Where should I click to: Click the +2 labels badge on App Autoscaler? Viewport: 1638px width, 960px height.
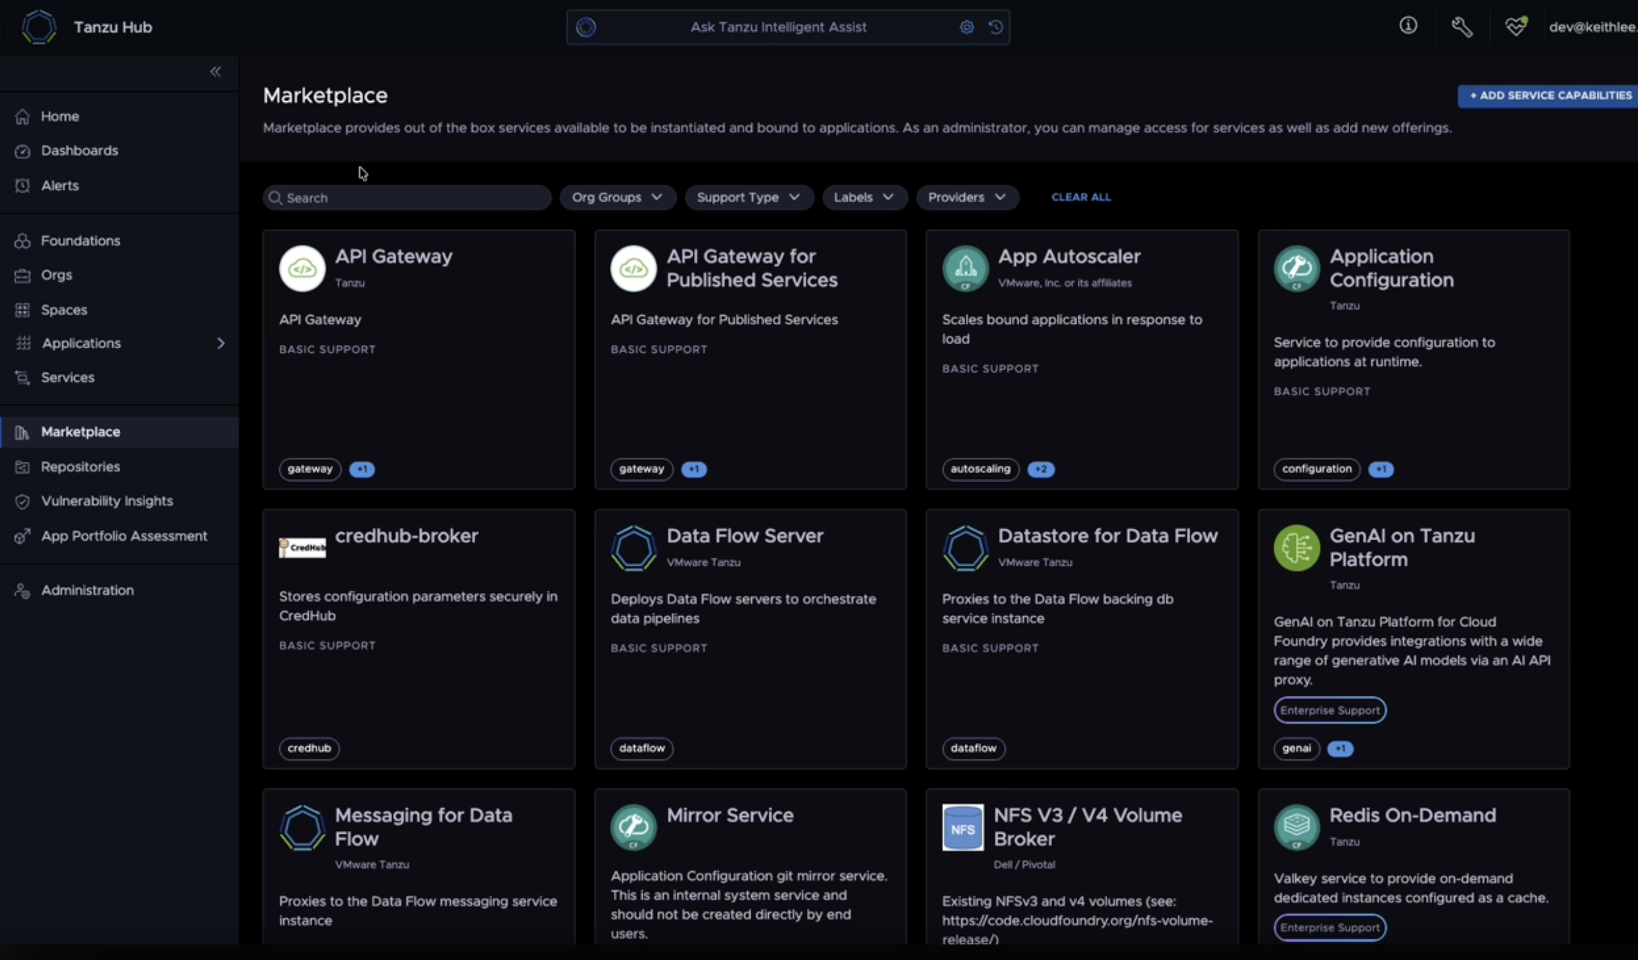(x=1040, y=469)
